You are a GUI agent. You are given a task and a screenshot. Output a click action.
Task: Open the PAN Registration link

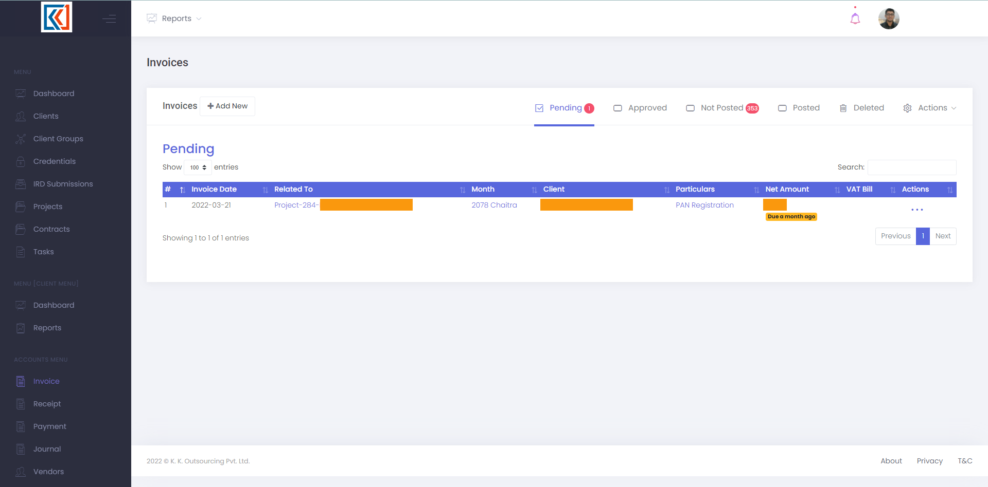tap(704, 205)
